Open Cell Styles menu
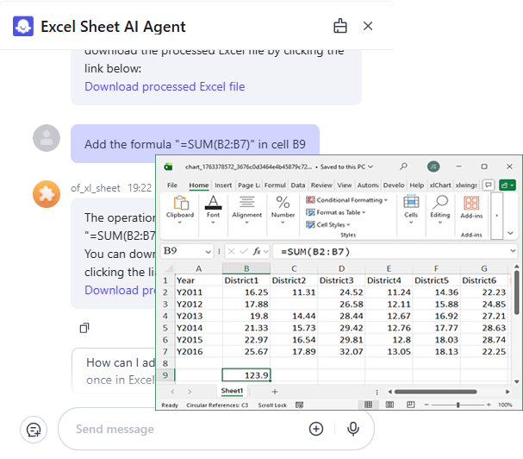 coord(328,224)
